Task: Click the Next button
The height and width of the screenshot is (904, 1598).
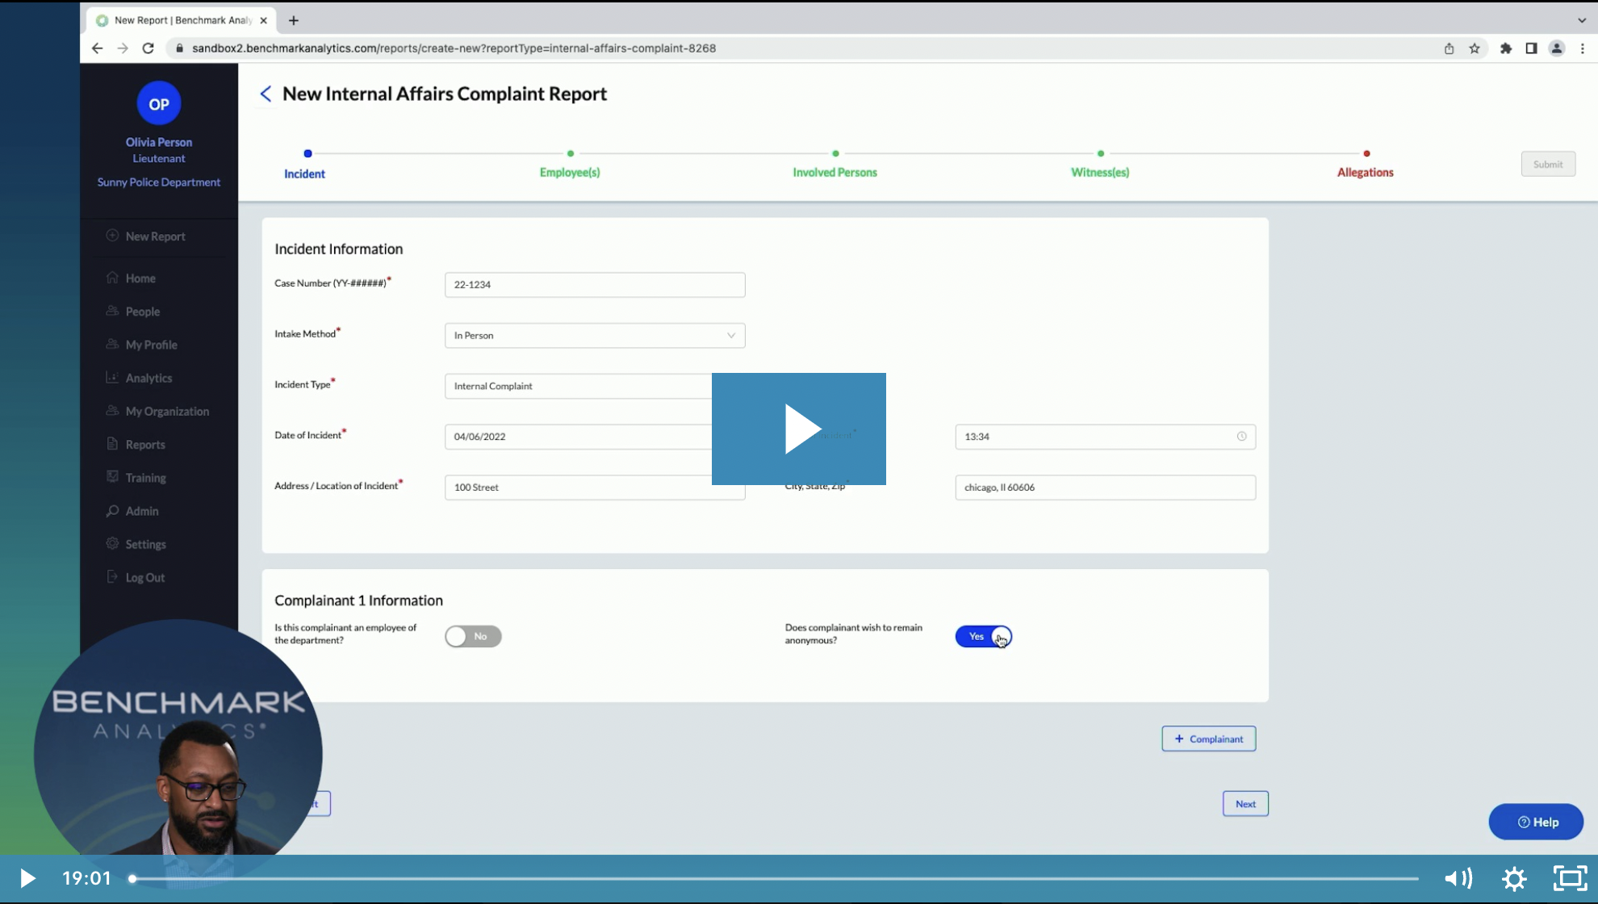Action: tap(1245, 803)
